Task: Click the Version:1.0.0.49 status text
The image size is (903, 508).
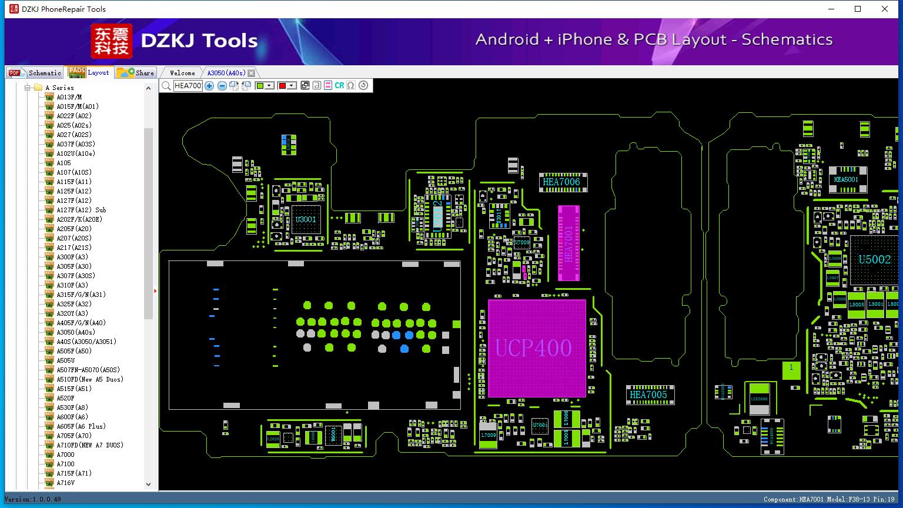Action: (32, 499)
